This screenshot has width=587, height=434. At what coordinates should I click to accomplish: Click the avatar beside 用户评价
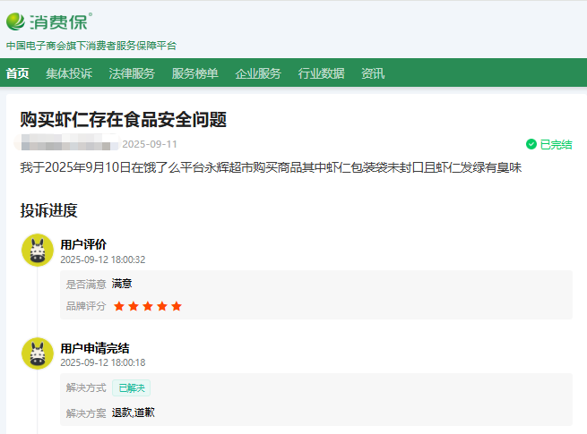point(38,251)
